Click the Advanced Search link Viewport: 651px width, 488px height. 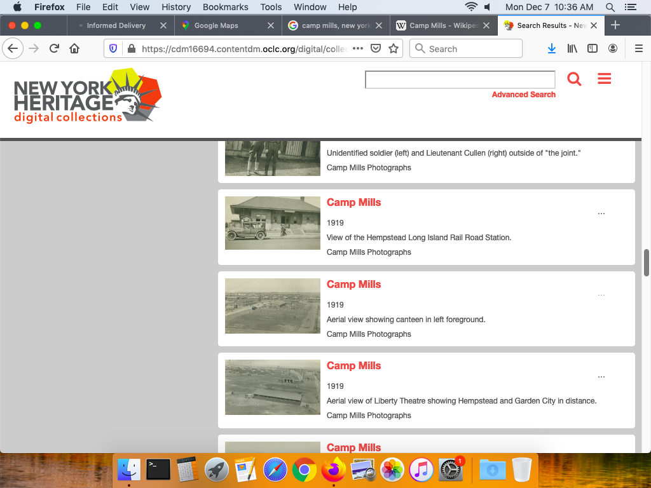tap(523, 95)
